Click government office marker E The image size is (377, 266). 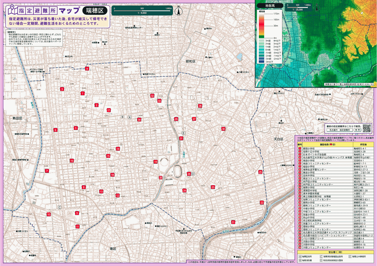click(183, 133)
